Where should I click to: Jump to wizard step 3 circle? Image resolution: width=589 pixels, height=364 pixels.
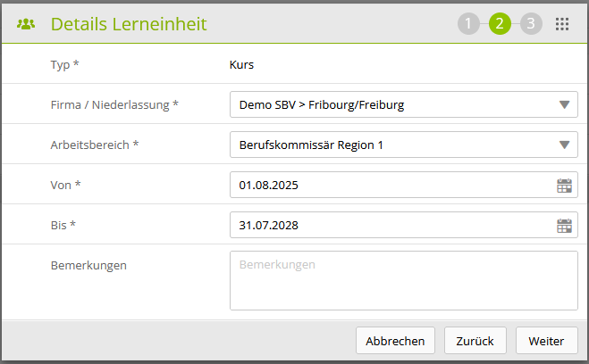(531, 24)
